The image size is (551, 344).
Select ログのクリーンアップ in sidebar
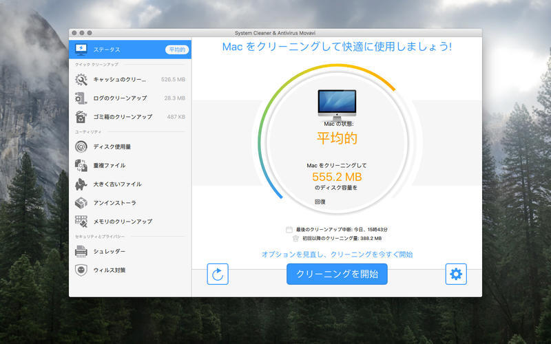pos(130,98)
